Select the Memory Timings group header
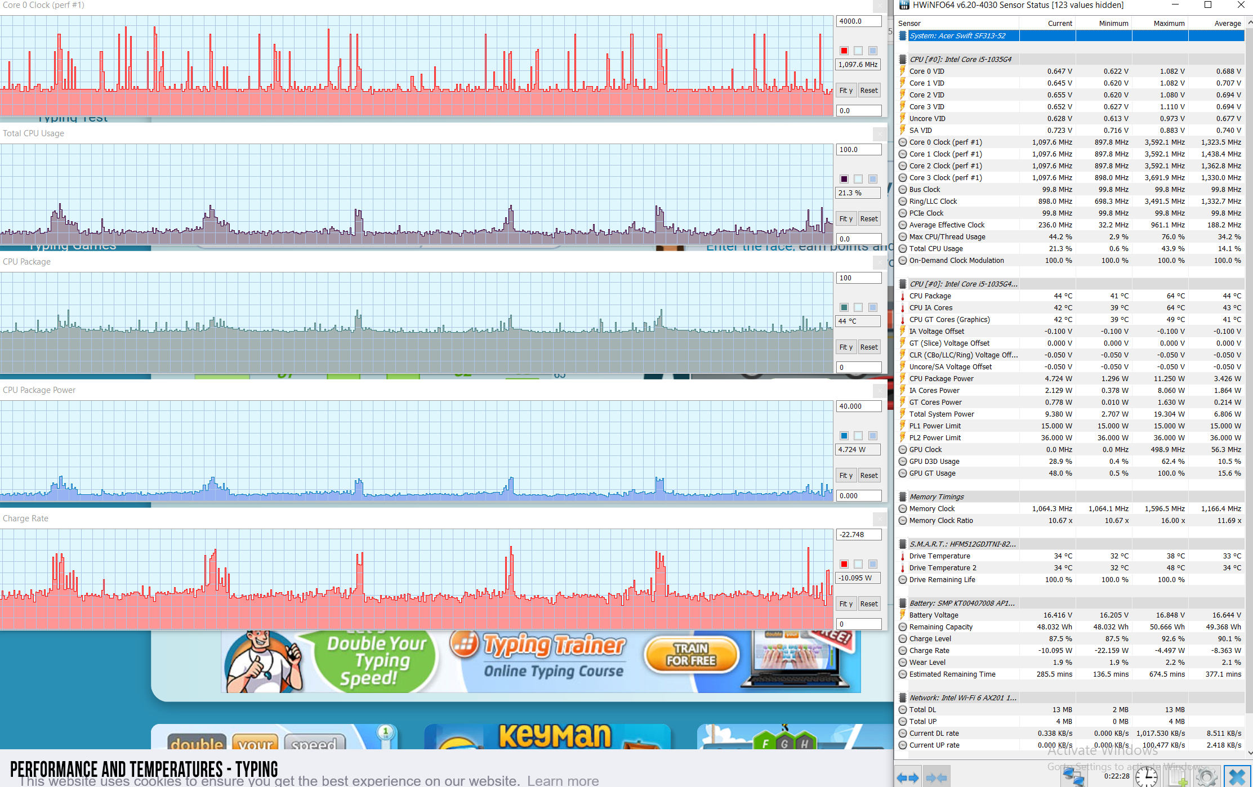The width and height of the screenshot is (1253, 787). pyautogui.click(x=1070, y=497)
